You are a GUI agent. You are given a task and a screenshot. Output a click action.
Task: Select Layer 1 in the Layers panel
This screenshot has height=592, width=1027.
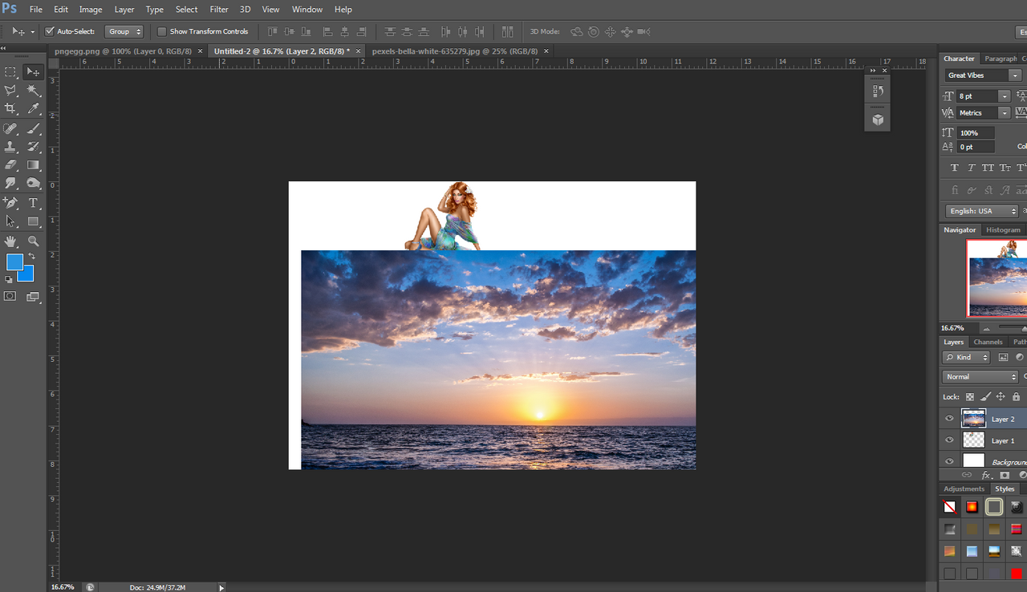[1002, 440]
